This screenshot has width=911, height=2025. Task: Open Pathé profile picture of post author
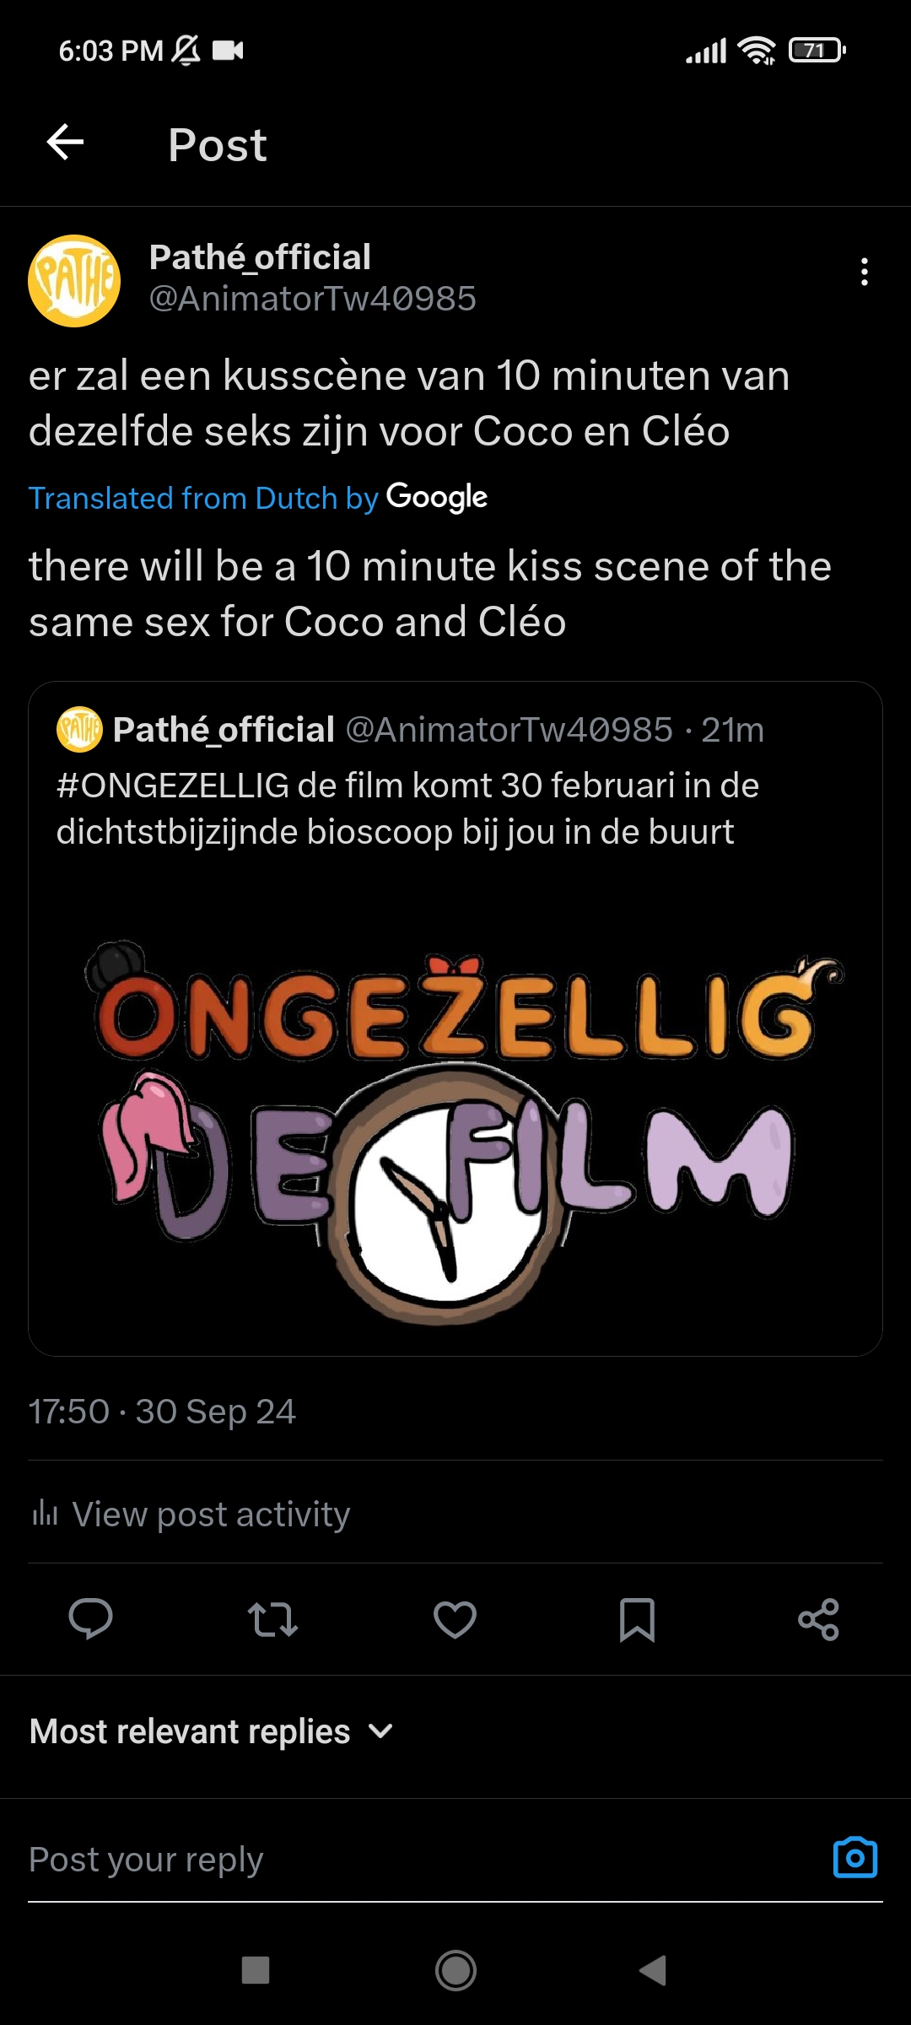point(74,280)
